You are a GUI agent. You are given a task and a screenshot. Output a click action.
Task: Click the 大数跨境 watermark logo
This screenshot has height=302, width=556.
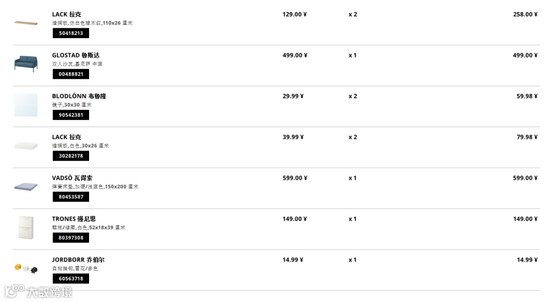click(x=39, y=292)
